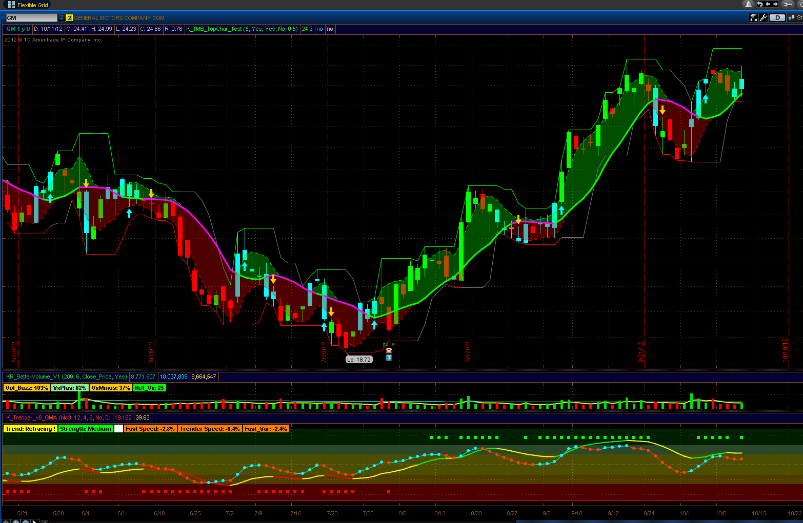Viewport: 803px width, 523px height.
Task: Click the 8/20 date on time axis
Action: pos(476,513)
